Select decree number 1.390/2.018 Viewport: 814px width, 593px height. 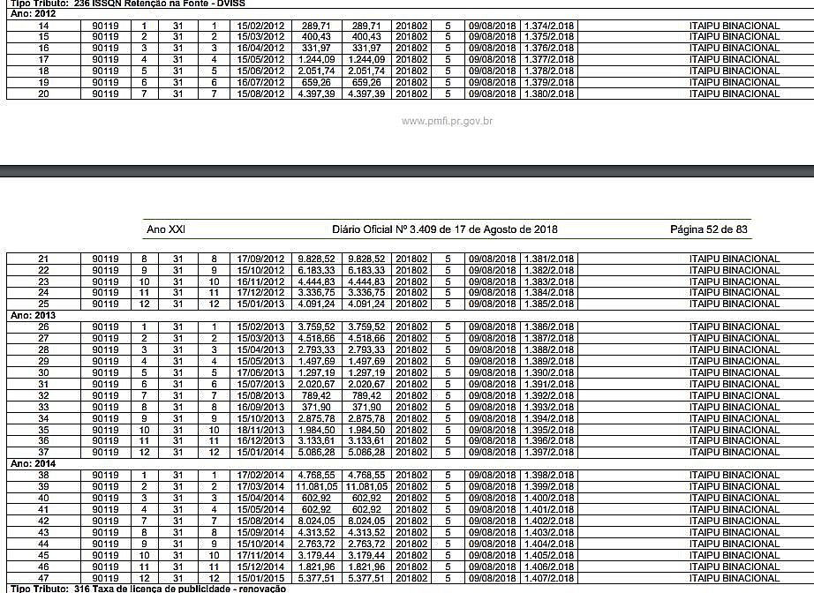tap(549, 372)
